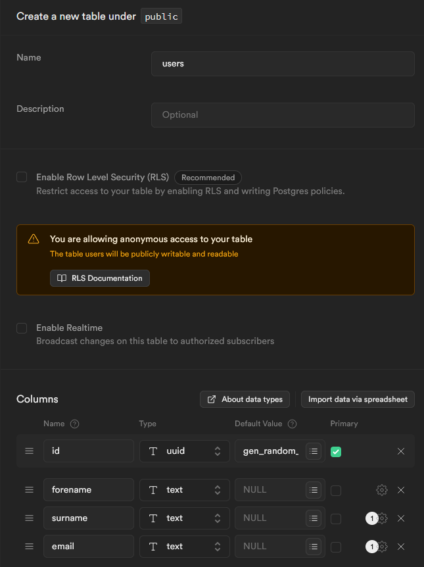Change forename column type dropdown
Viewport: 424px width, 567px height.
point(185,490)
